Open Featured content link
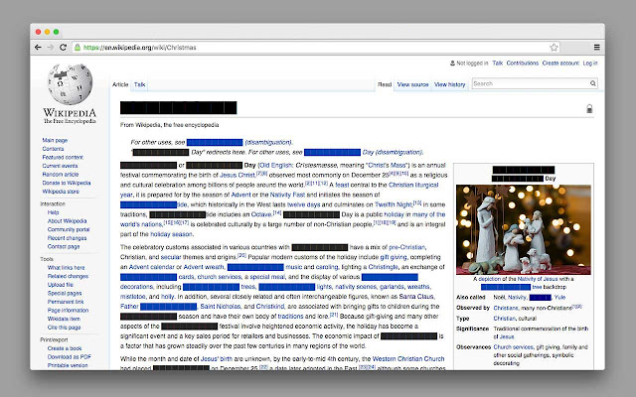The width and height of the screenshot is (636, 397). click(63, 157)
